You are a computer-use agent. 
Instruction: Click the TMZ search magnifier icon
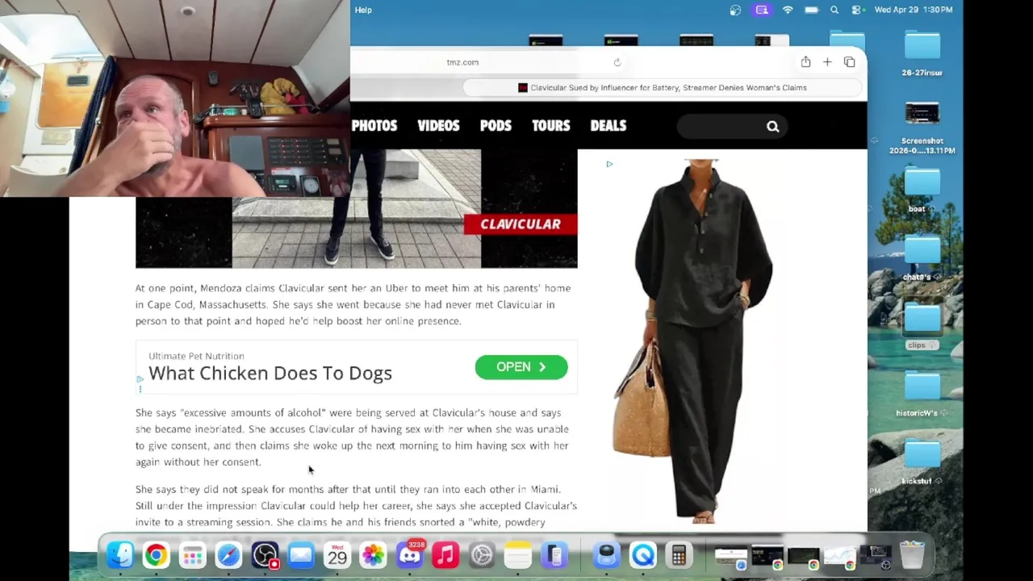772,126
